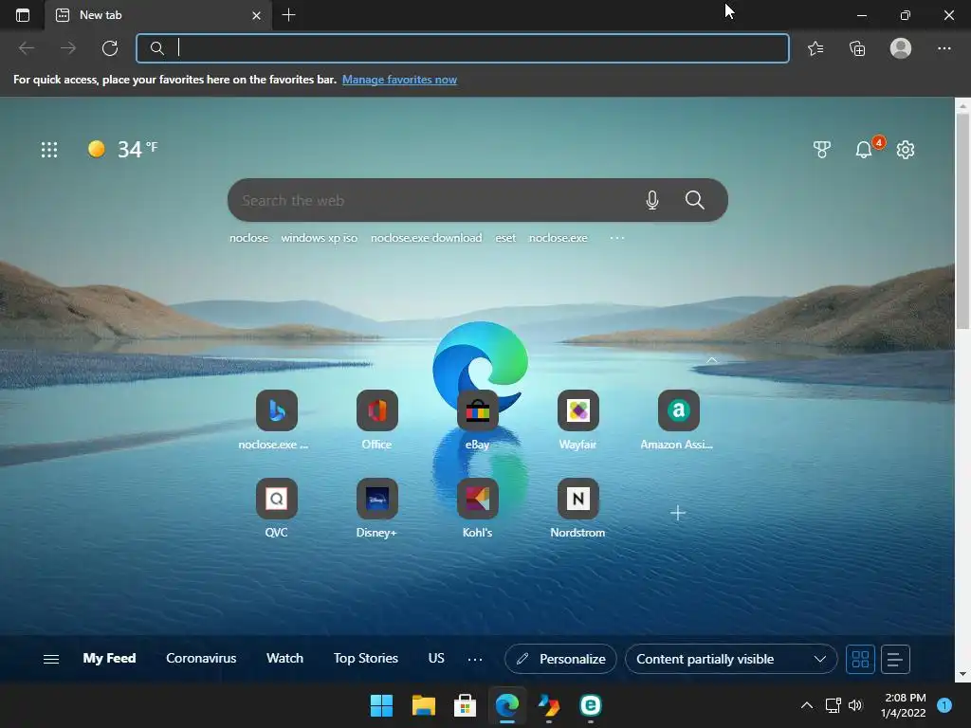
Task: Go forward with the forward arrow
Action: [x=68, y=48]
